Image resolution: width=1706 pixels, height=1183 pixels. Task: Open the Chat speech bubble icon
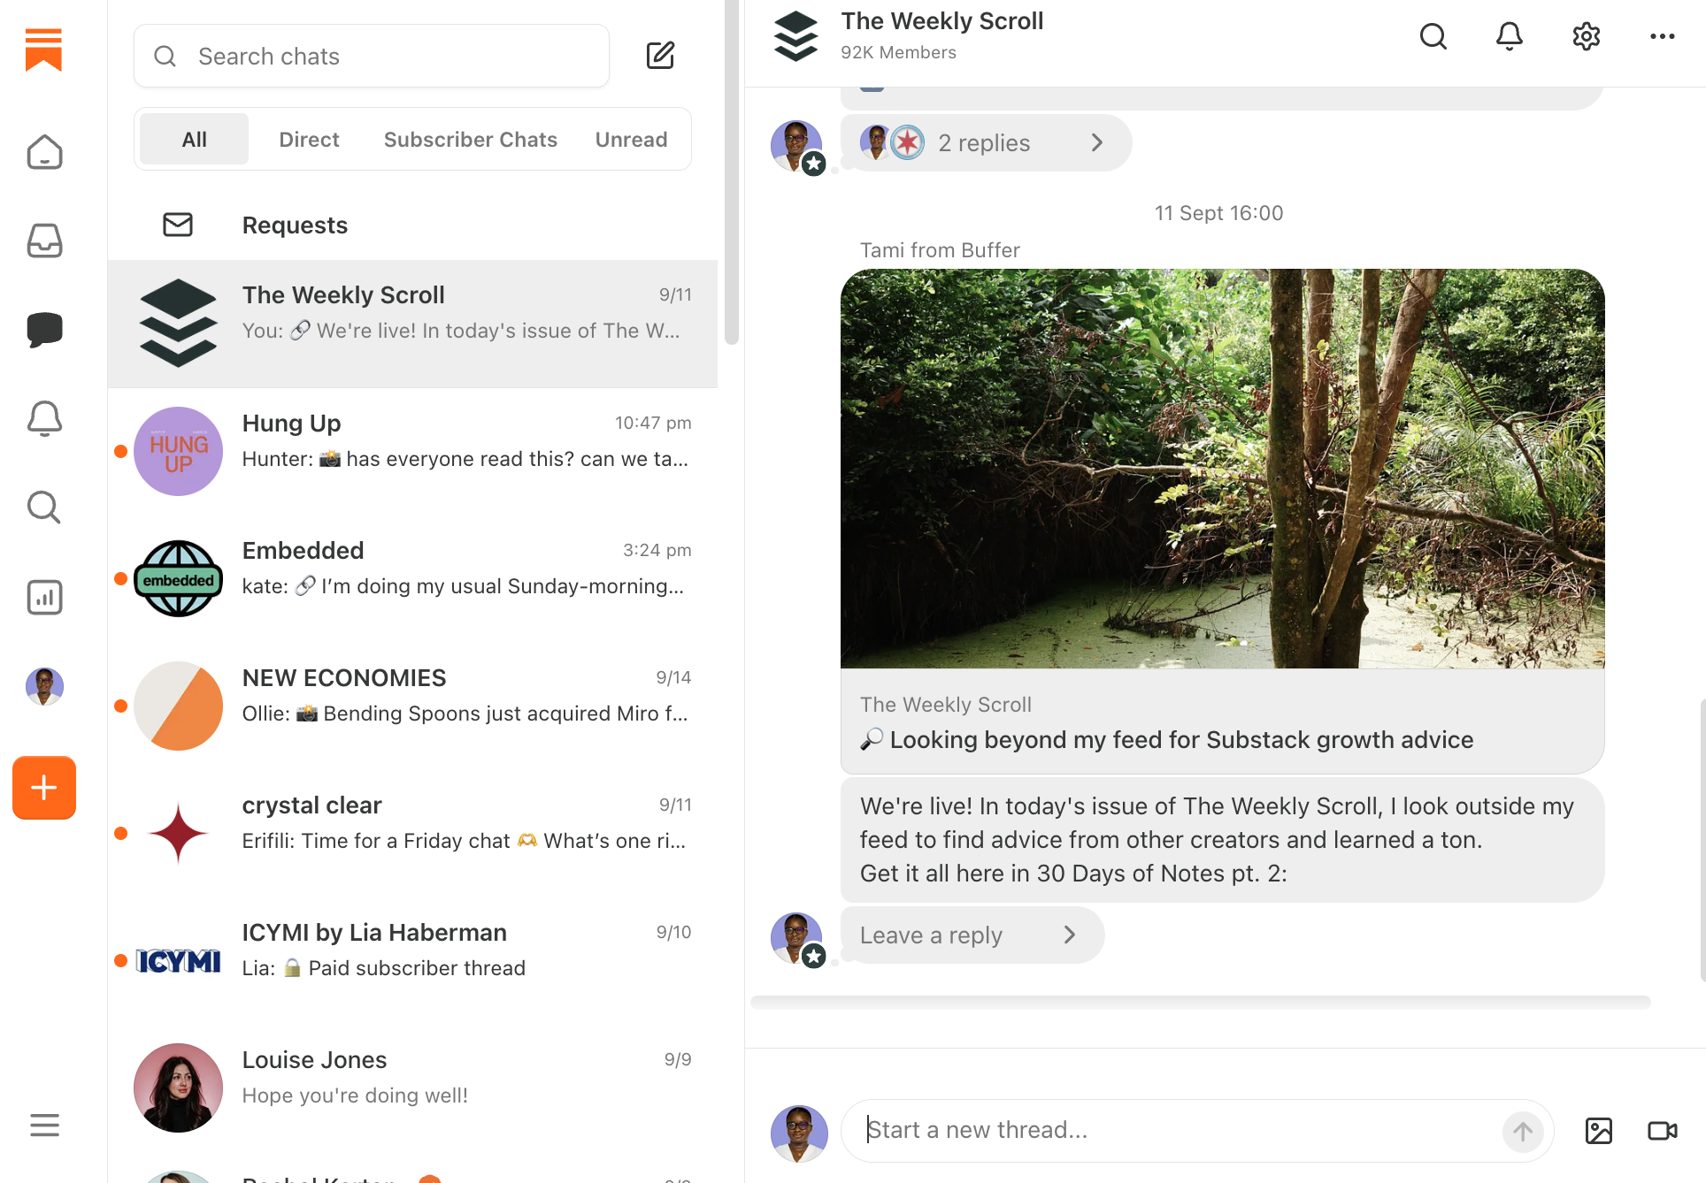coord(44,330)
